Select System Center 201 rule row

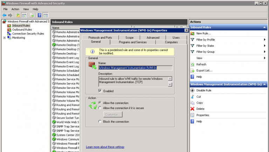65,135
